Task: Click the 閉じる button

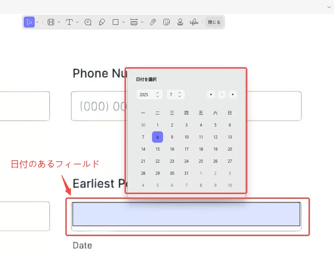Action: (214, 22)
